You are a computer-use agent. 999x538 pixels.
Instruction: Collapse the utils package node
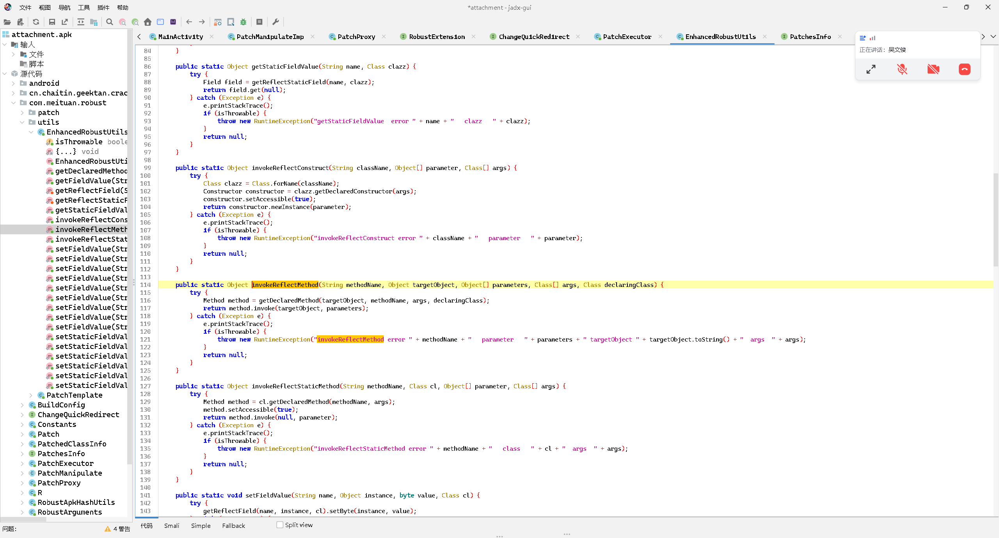pyautogui.click(x=22, y=122)
